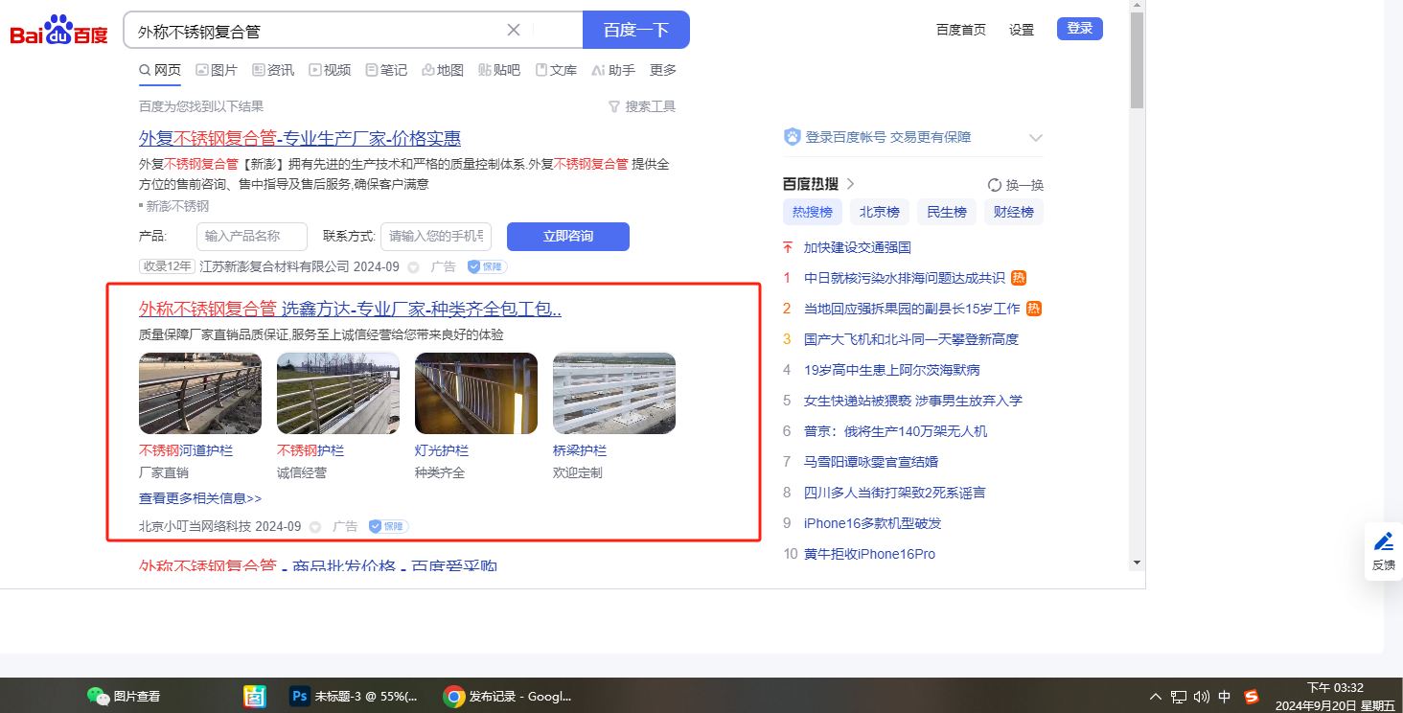Click the page vertical scrollbar thumb
This screenshot has width=1403, height=713.
coord(1138,59)
